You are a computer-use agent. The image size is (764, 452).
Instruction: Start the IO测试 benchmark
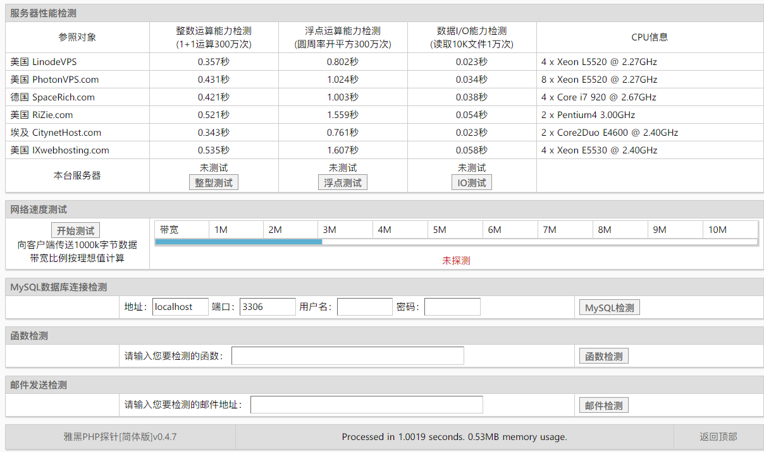click(x=472, y=182)
